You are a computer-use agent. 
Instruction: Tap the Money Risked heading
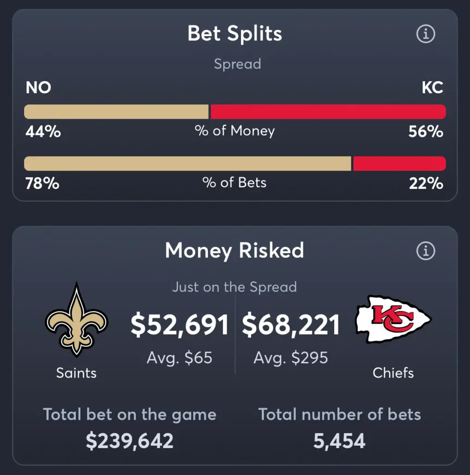tap(235, 250)
